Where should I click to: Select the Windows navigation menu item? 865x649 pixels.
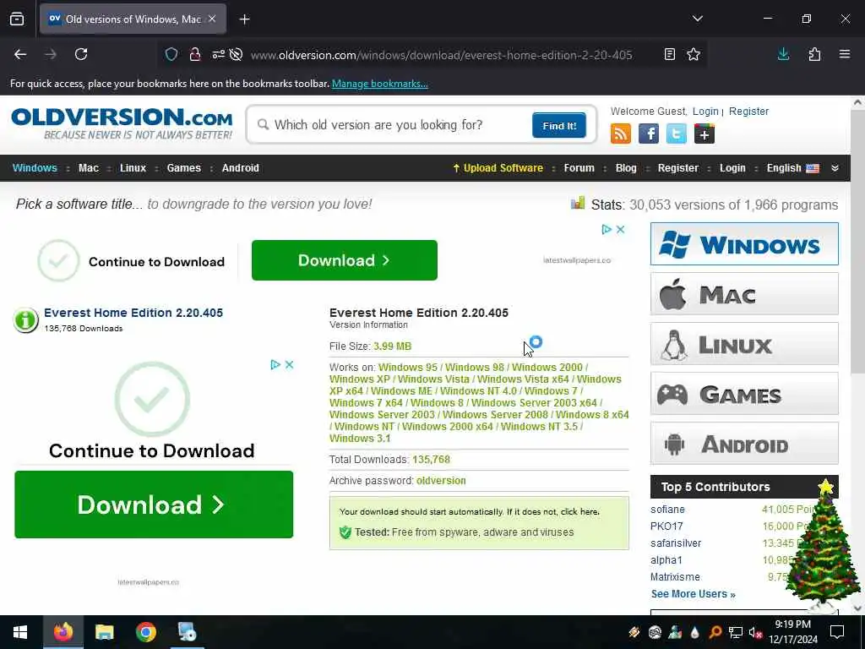coord(35,168)
